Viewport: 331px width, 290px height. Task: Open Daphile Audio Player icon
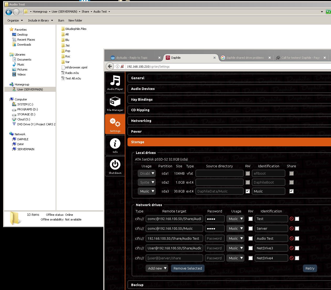(x=115, y=82)
